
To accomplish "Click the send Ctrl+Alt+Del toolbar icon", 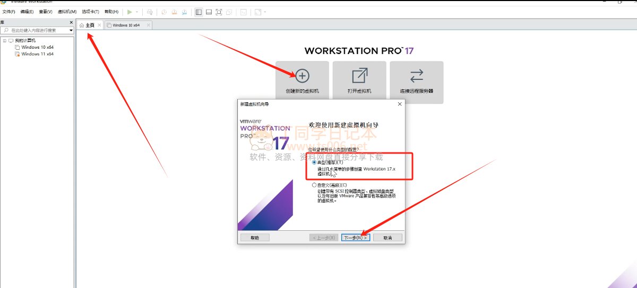I will point(150,12).
